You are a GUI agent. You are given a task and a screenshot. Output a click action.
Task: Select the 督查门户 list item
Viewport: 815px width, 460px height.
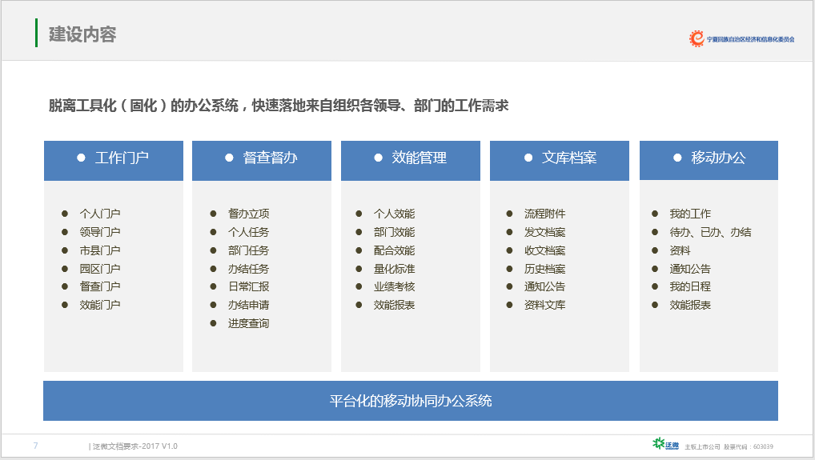coord(100,286)
